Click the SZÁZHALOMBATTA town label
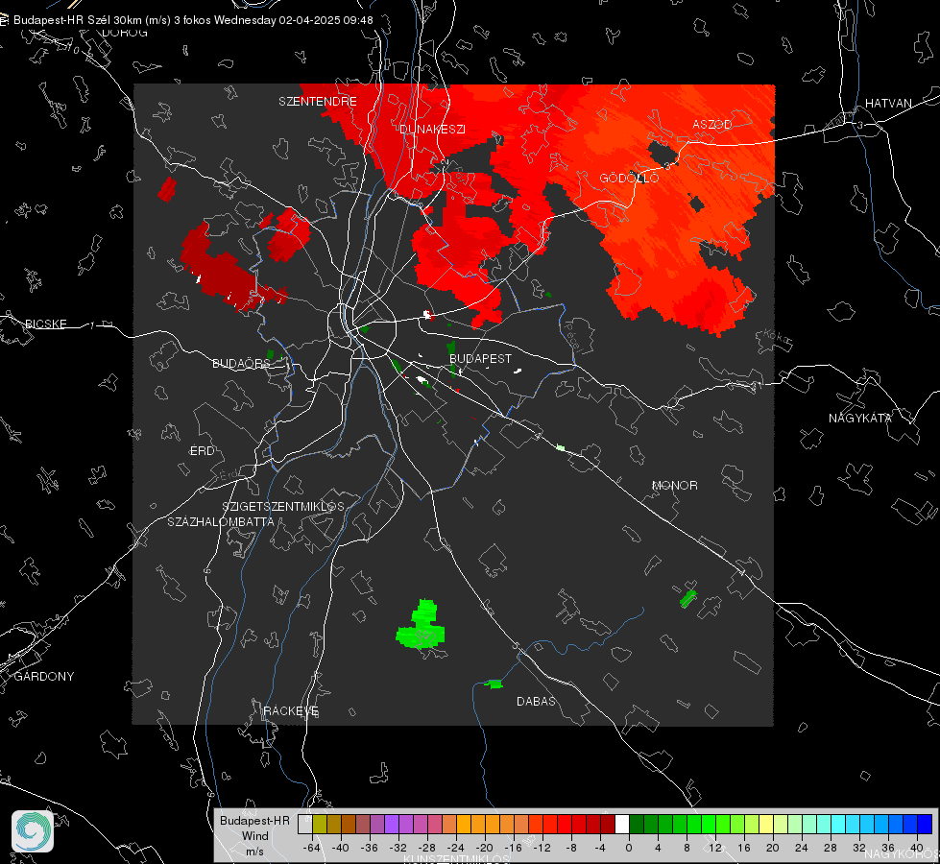The image size is (940, 864). [221, 521]
